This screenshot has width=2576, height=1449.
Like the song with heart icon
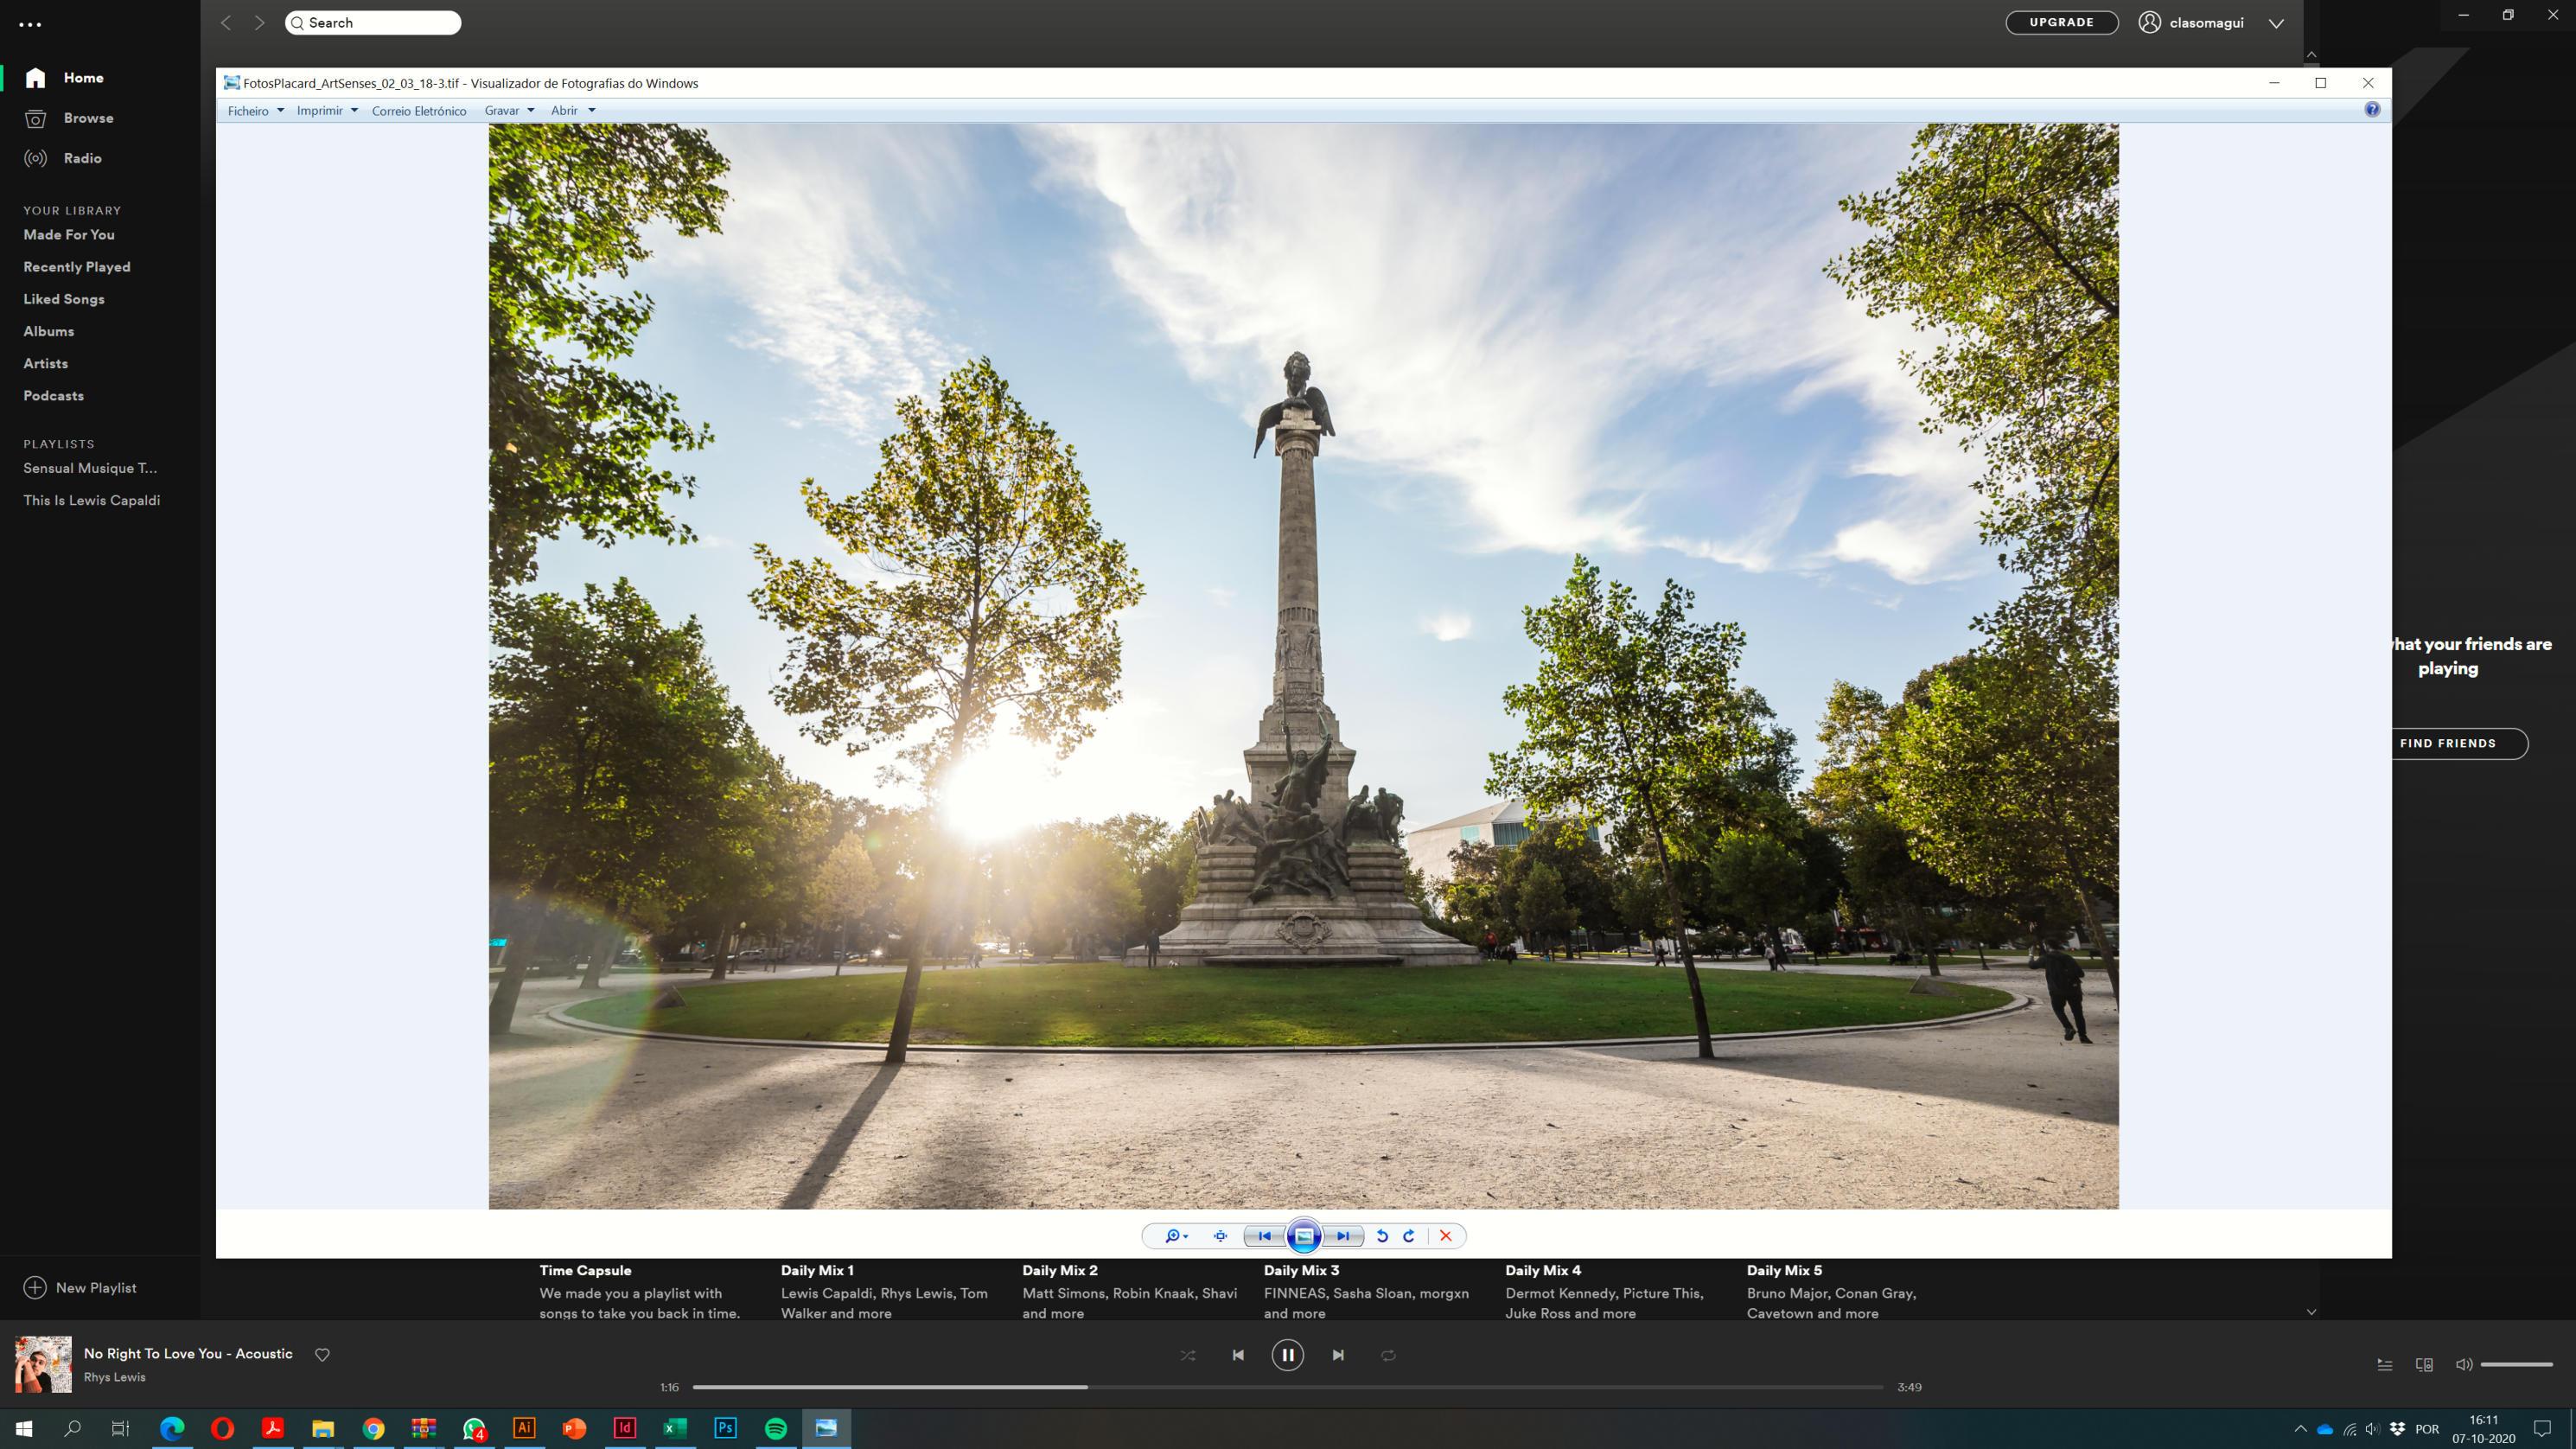pyautogui.click(x=322, y=1355)
